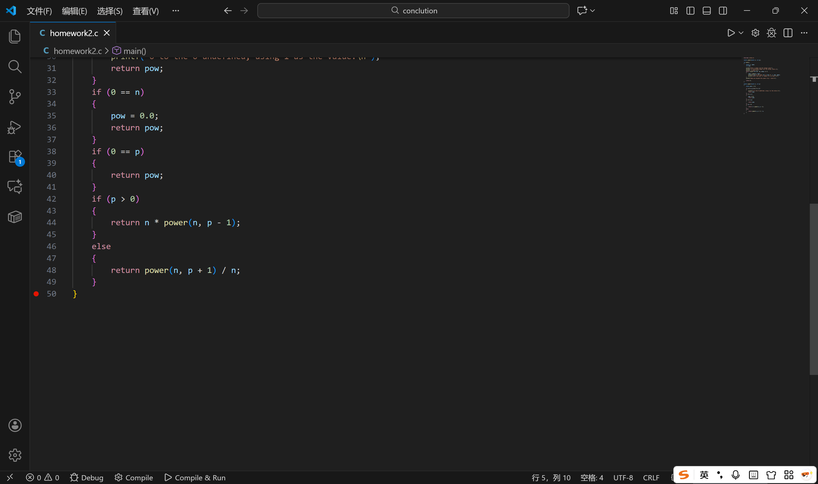Click the vertical scrollbar thumb
818x484 pixels.
click(813, 289)
